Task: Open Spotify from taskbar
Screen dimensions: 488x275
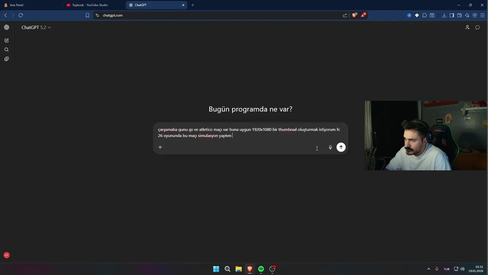Action: (261, 269)
